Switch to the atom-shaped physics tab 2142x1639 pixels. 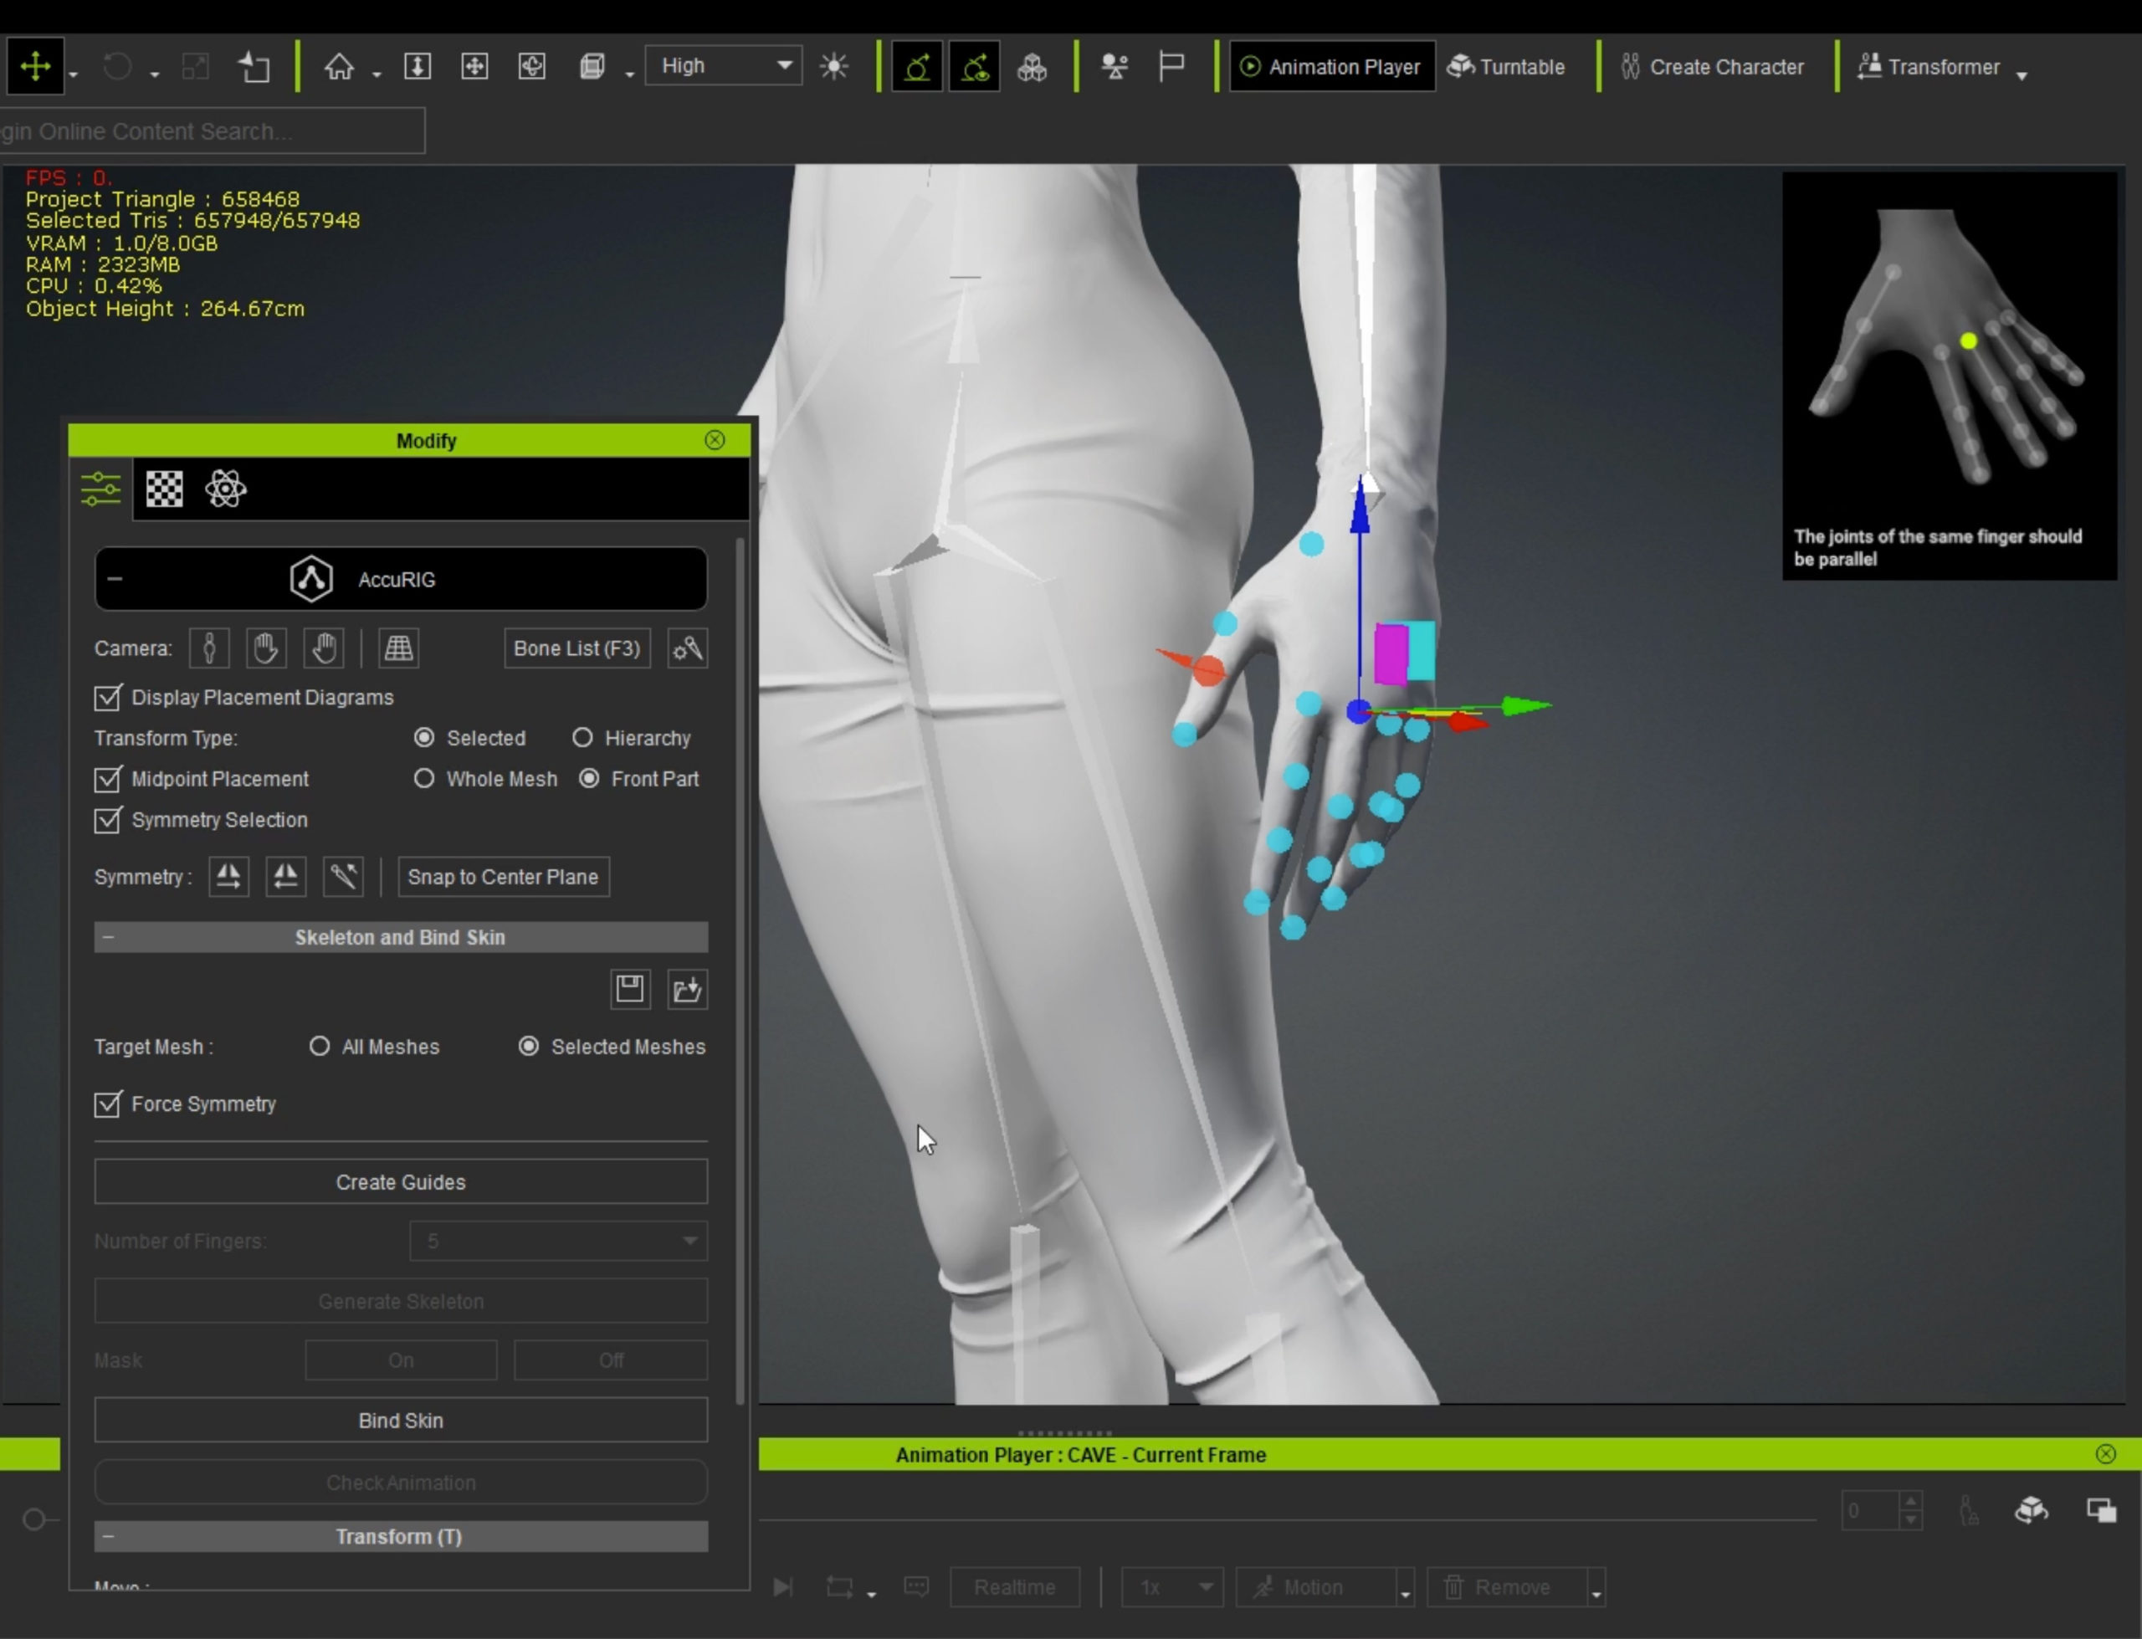pyautogui.click(x=225, y=489)
